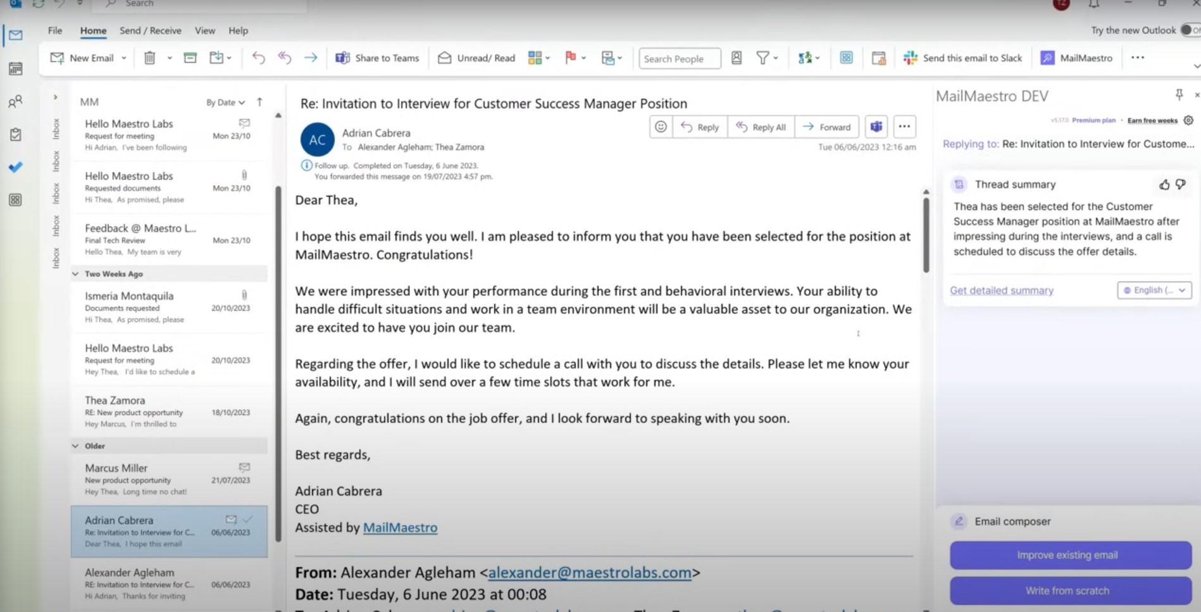Click the Forward arrow icon in the ribbon
Viewport: 1201px width, 612px height.
pos(311,58)
